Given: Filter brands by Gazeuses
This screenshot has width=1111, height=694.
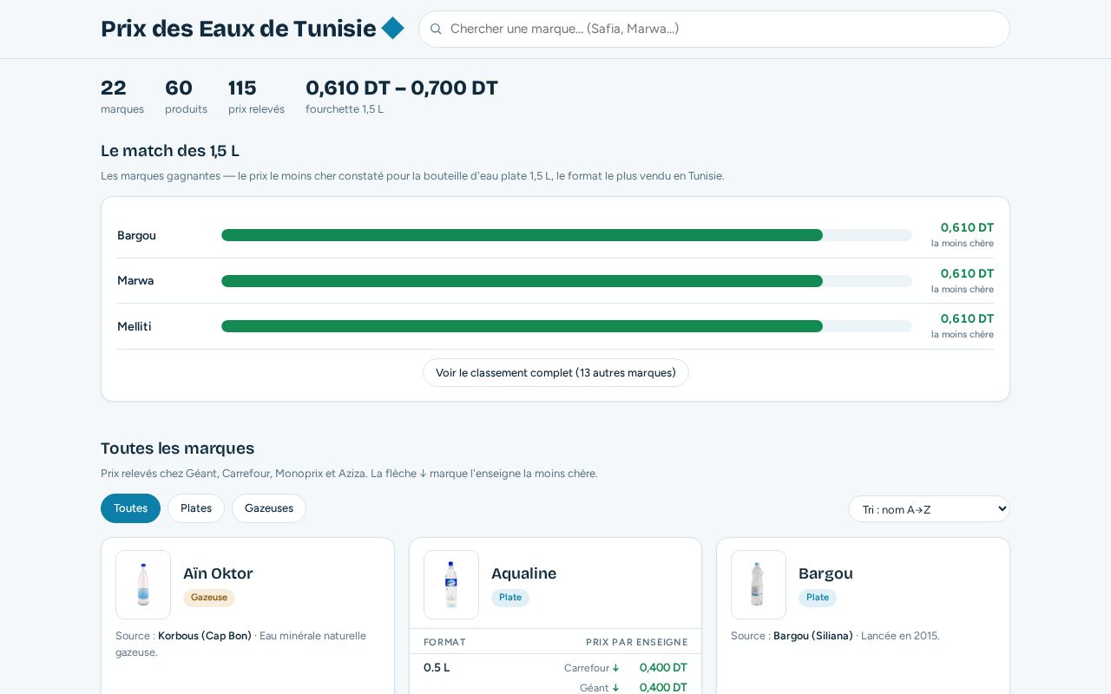Looking at the screenshot, I should 269,508.
